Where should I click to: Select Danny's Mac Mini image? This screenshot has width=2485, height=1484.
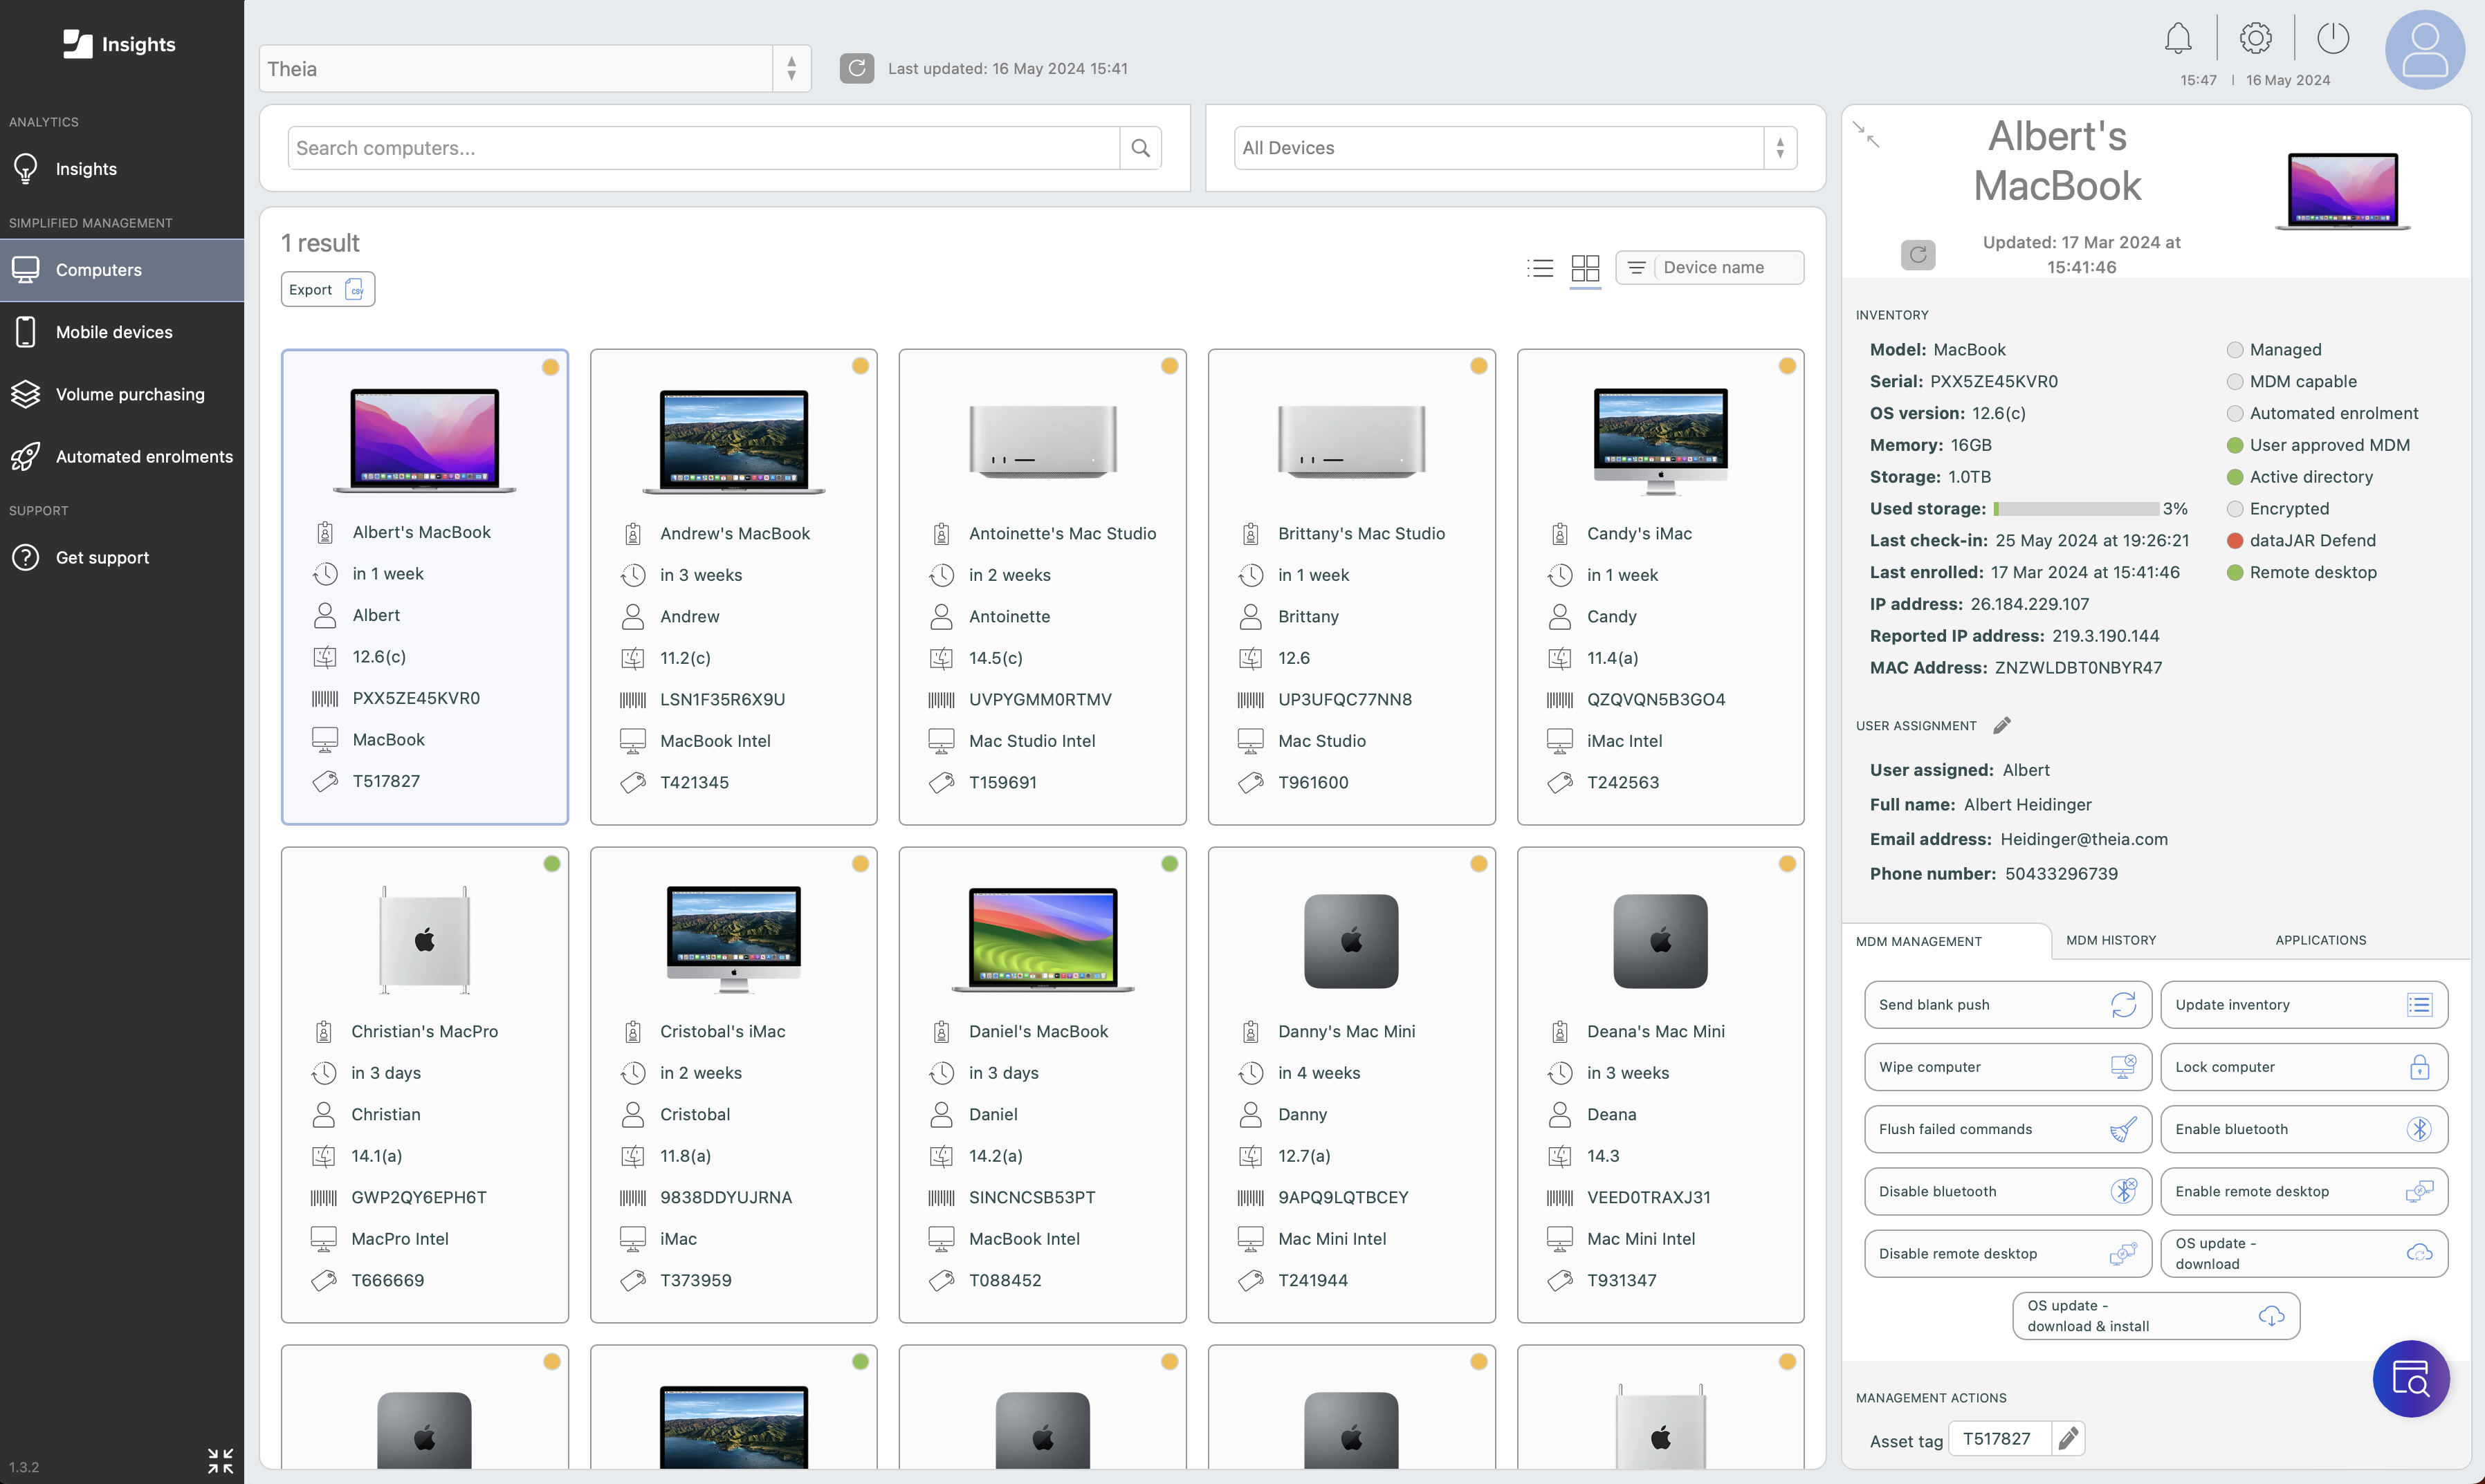(x=1350, y=941)
